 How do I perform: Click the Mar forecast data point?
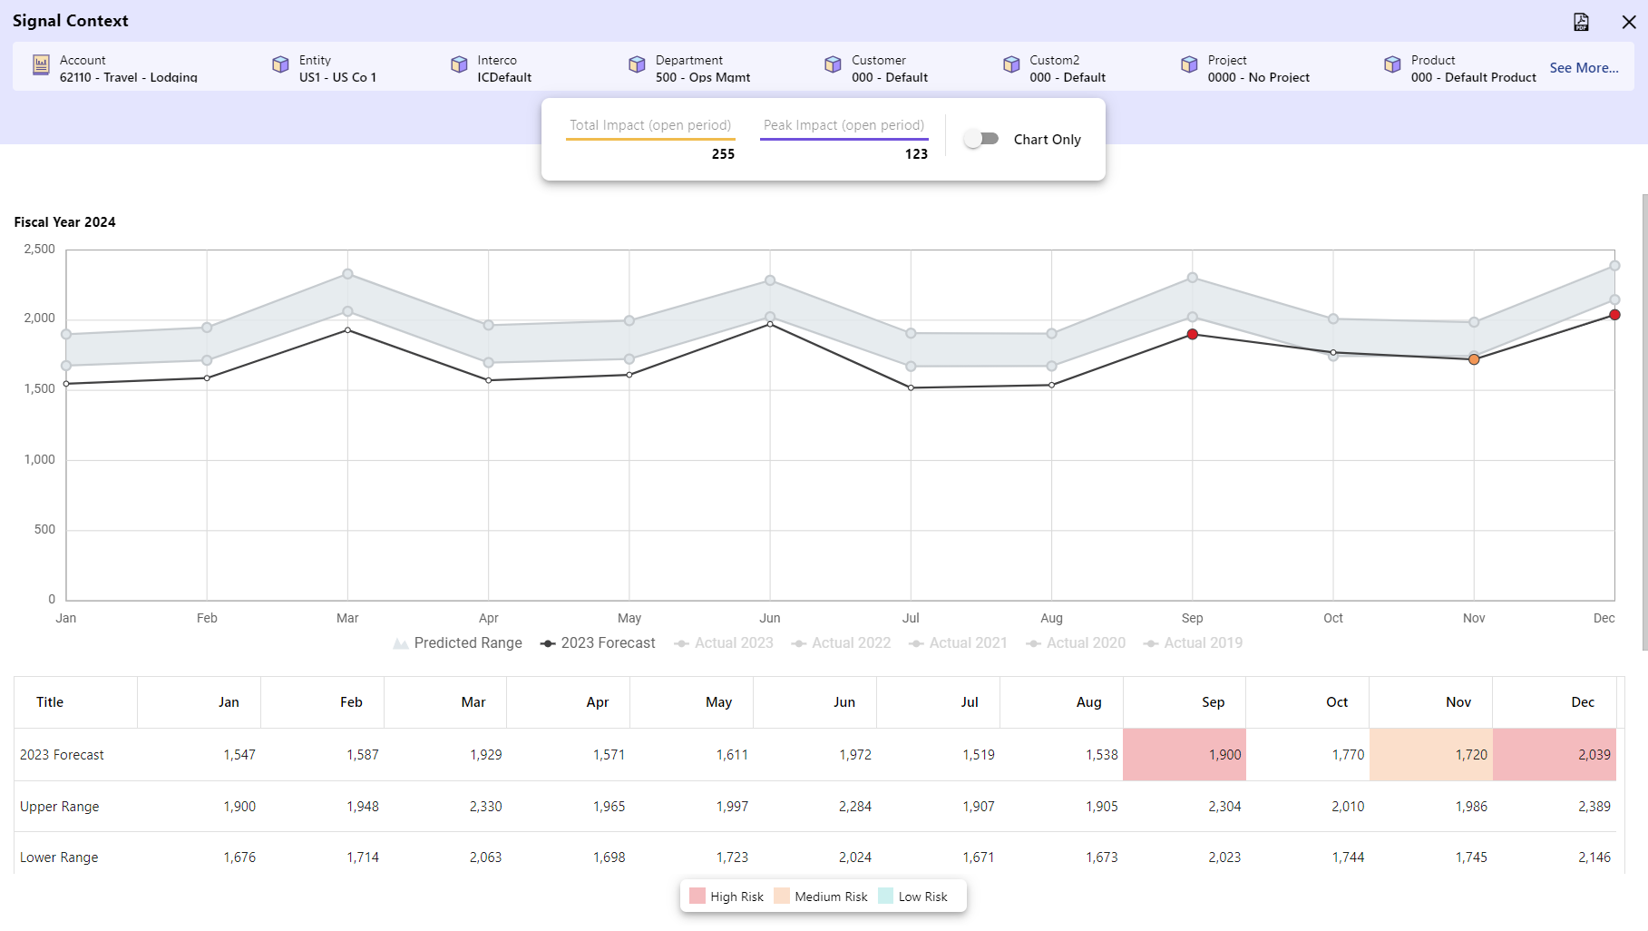click(x=347, y=330)
